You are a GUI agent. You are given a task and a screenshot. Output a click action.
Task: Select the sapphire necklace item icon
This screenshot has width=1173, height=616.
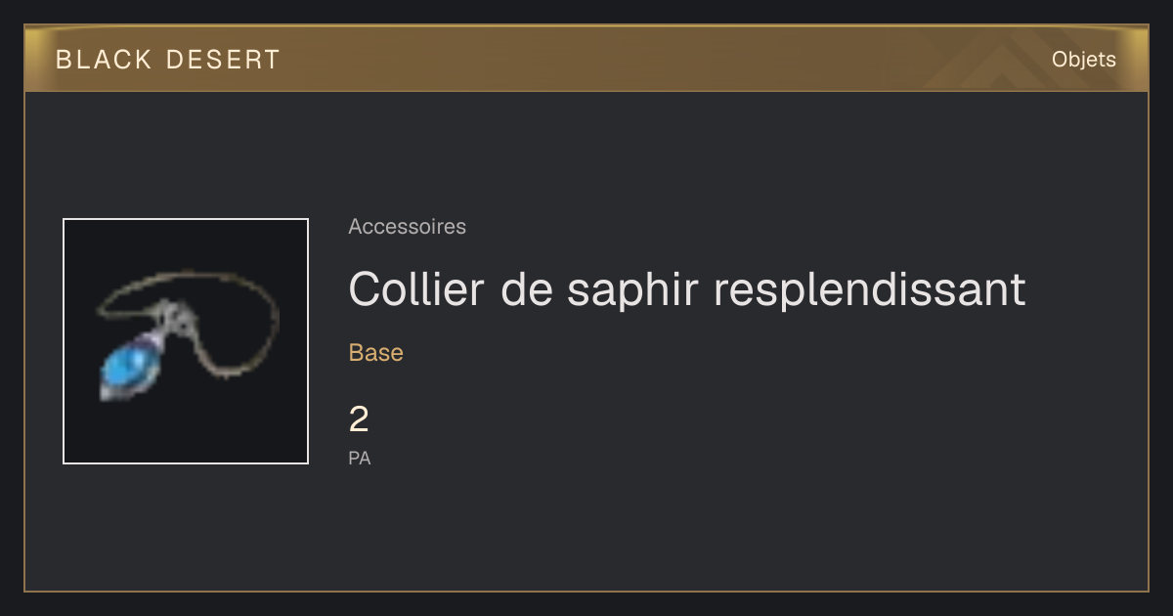186,341
